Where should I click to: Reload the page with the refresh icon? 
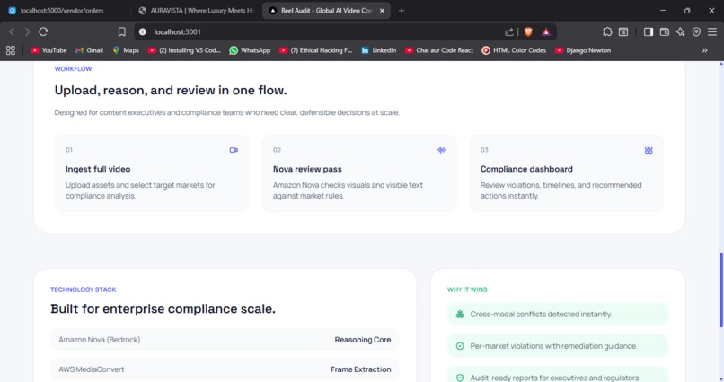coord(43,31)
